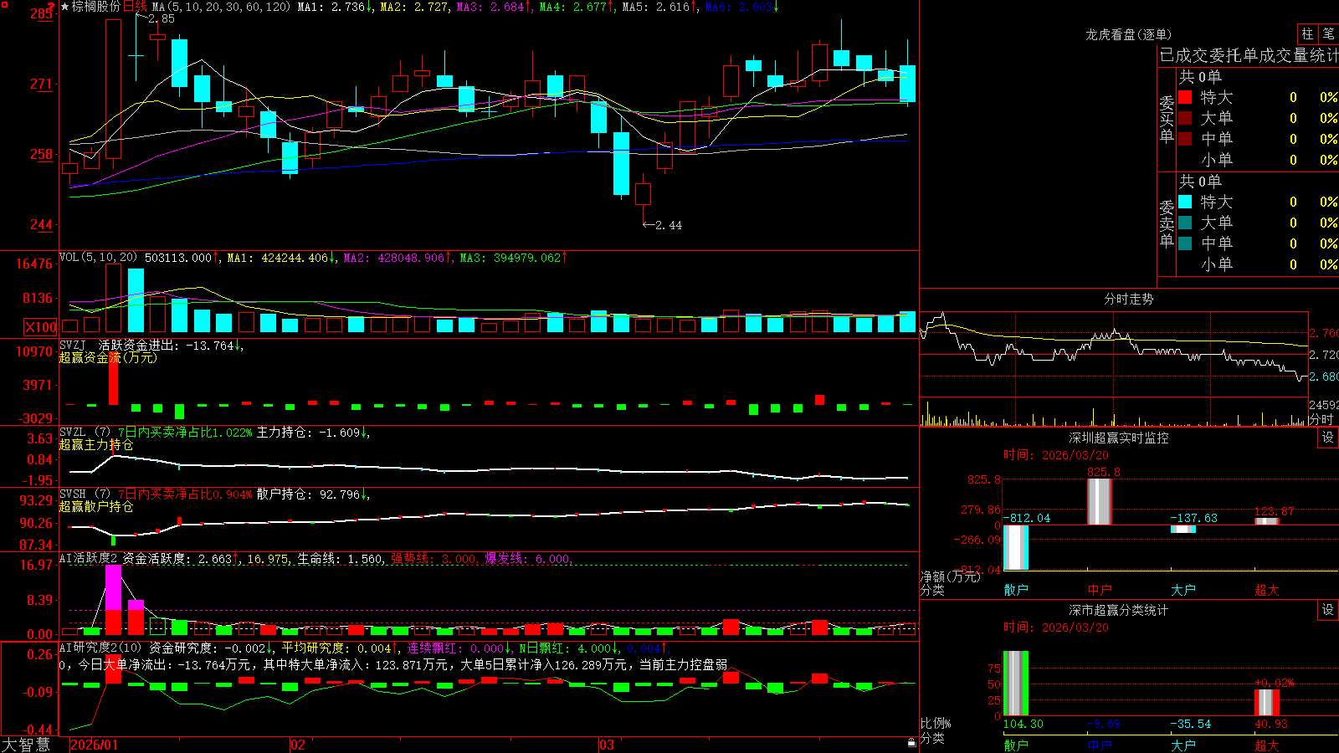Screen dimensions: 1339x753
Task: Click the star icon before 棕榈股份
Action: [65, 7]
